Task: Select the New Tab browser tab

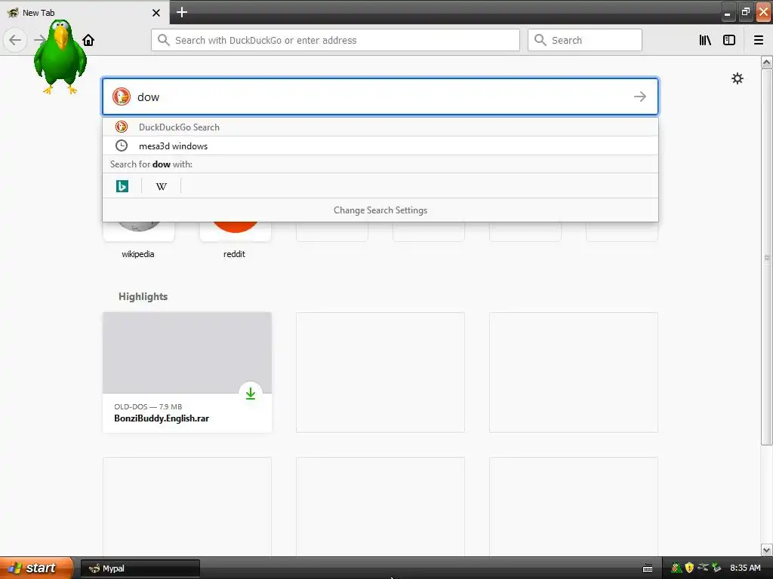Action: pos(85,12)
